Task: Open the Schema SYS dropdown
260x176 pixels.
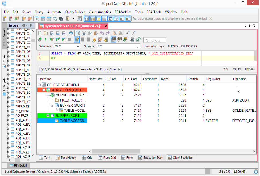Action: [138, 46]
